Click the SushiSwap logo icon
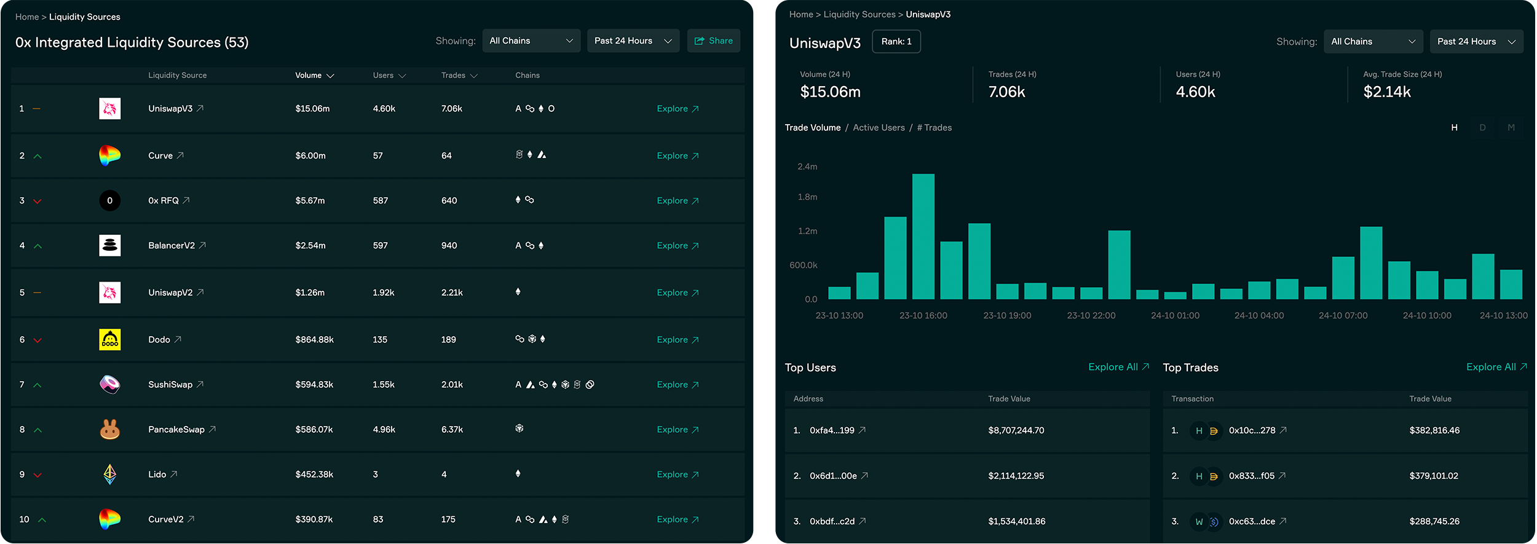 pyautogui.click(x=109, y=384)
